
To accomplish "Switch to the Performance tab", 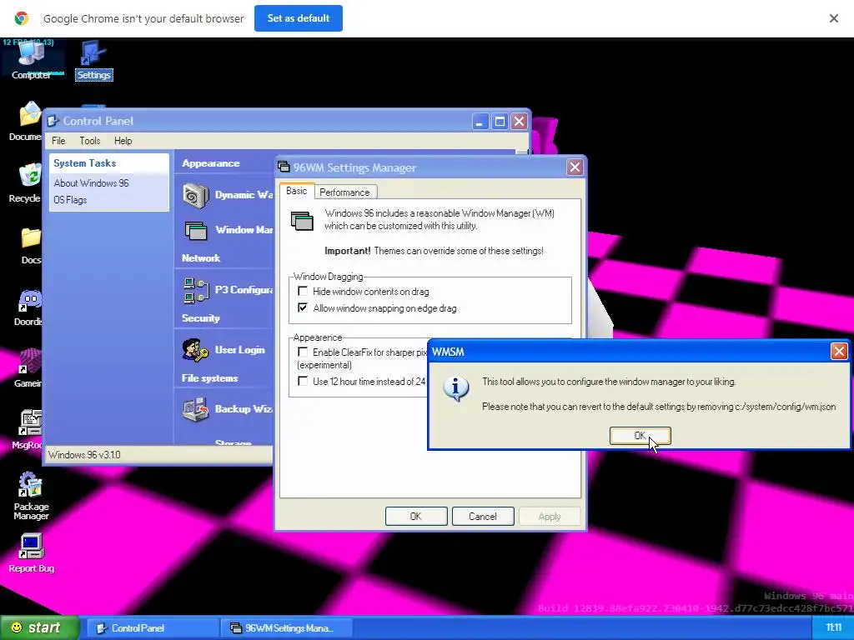I will click(344, 192).
